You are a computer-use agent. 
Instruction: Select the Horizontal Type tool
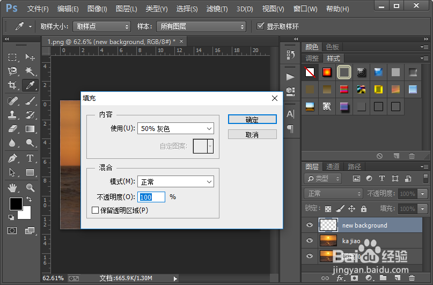pyautogui.click(x=30, y=158)
